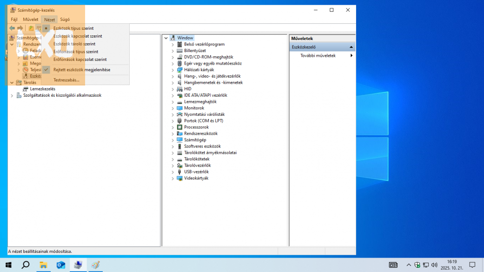Toggle 'Rejtett eszközök megjelenítése' checkmark
484x272 pixels.
click(x=81, y=70)
